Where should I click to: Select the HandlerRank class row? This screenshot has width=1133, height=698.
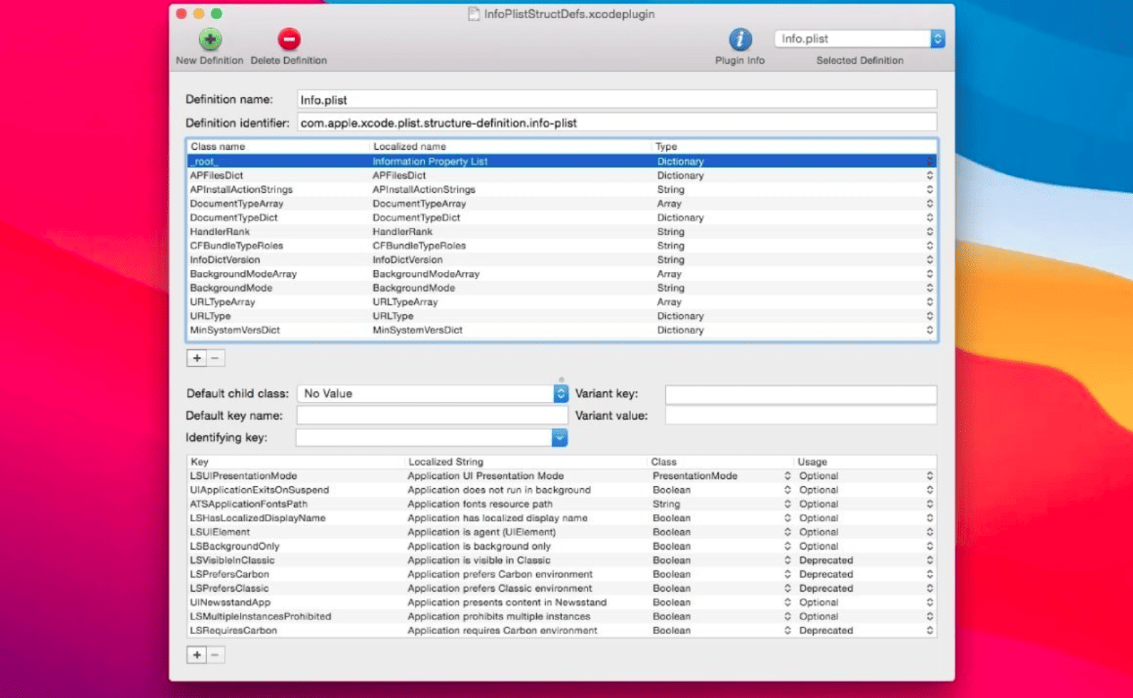pos(562,232)
